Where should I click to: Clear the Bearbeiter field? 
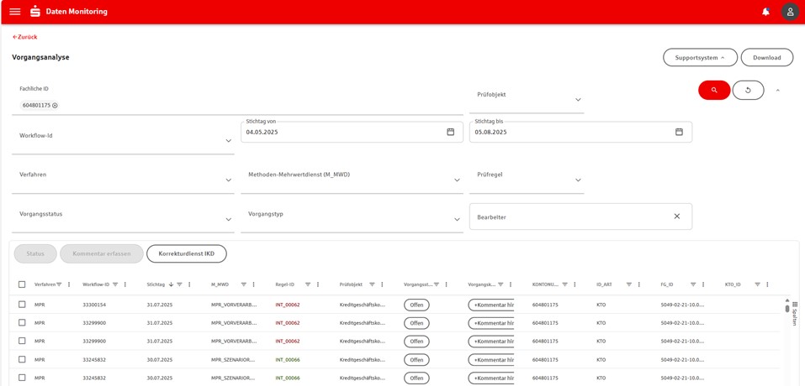pyautogui.click(x=676, y=216)
